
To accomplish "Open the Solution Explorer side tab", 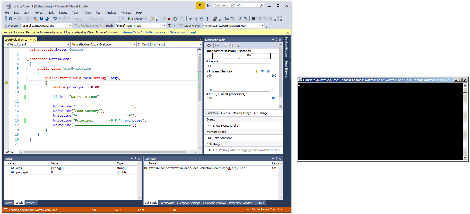I will pos(286,47).
